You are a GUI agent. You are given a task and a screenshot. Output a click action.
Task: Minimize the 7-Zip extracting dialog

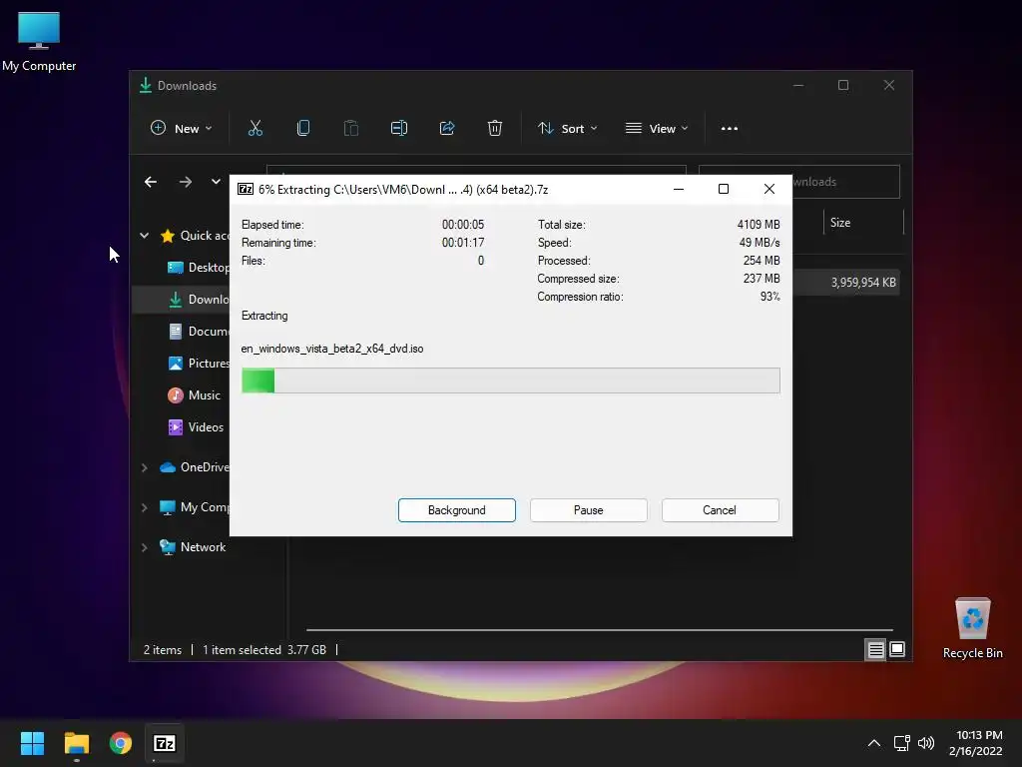[679, 189]
